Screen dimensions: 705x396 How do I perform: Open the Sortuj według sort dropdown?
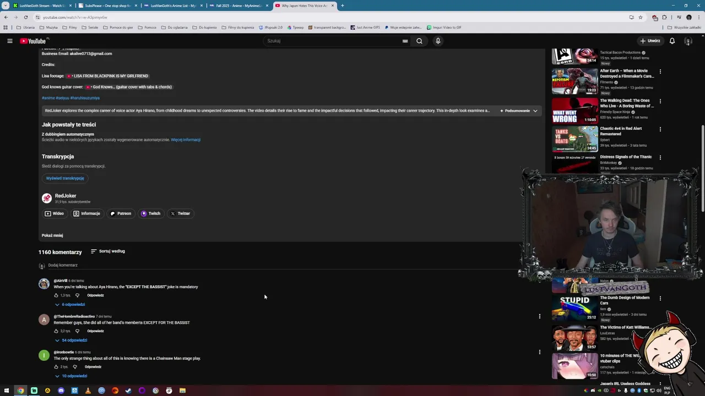click(x=108, y=251)
